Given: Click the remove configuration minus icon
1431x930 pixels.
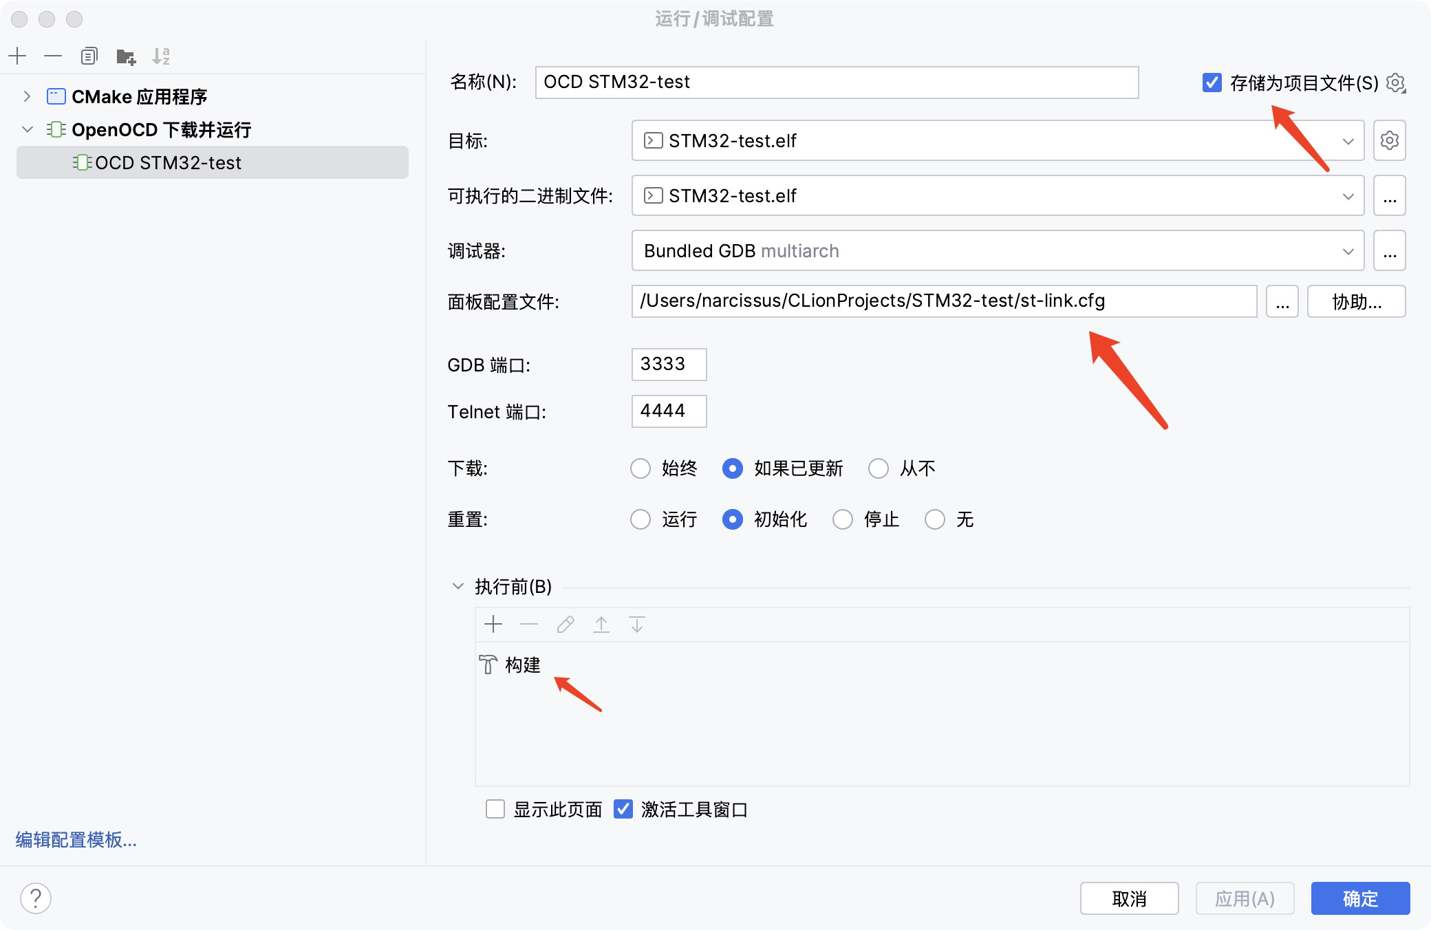Looking at the screenshot, I should coord(53,56).
